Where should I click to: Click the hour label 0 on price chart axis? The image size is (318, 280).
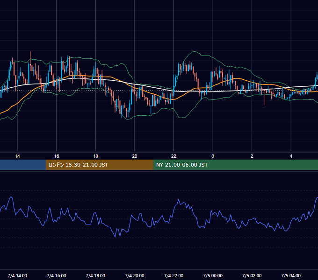point(213,156)
